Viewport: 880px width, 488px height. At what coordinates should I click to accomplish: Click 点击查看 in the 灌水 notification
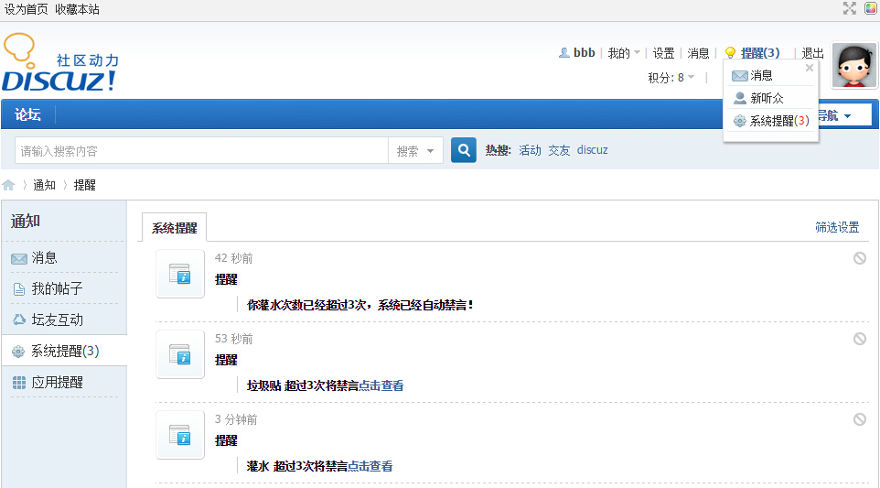(370, 466)
